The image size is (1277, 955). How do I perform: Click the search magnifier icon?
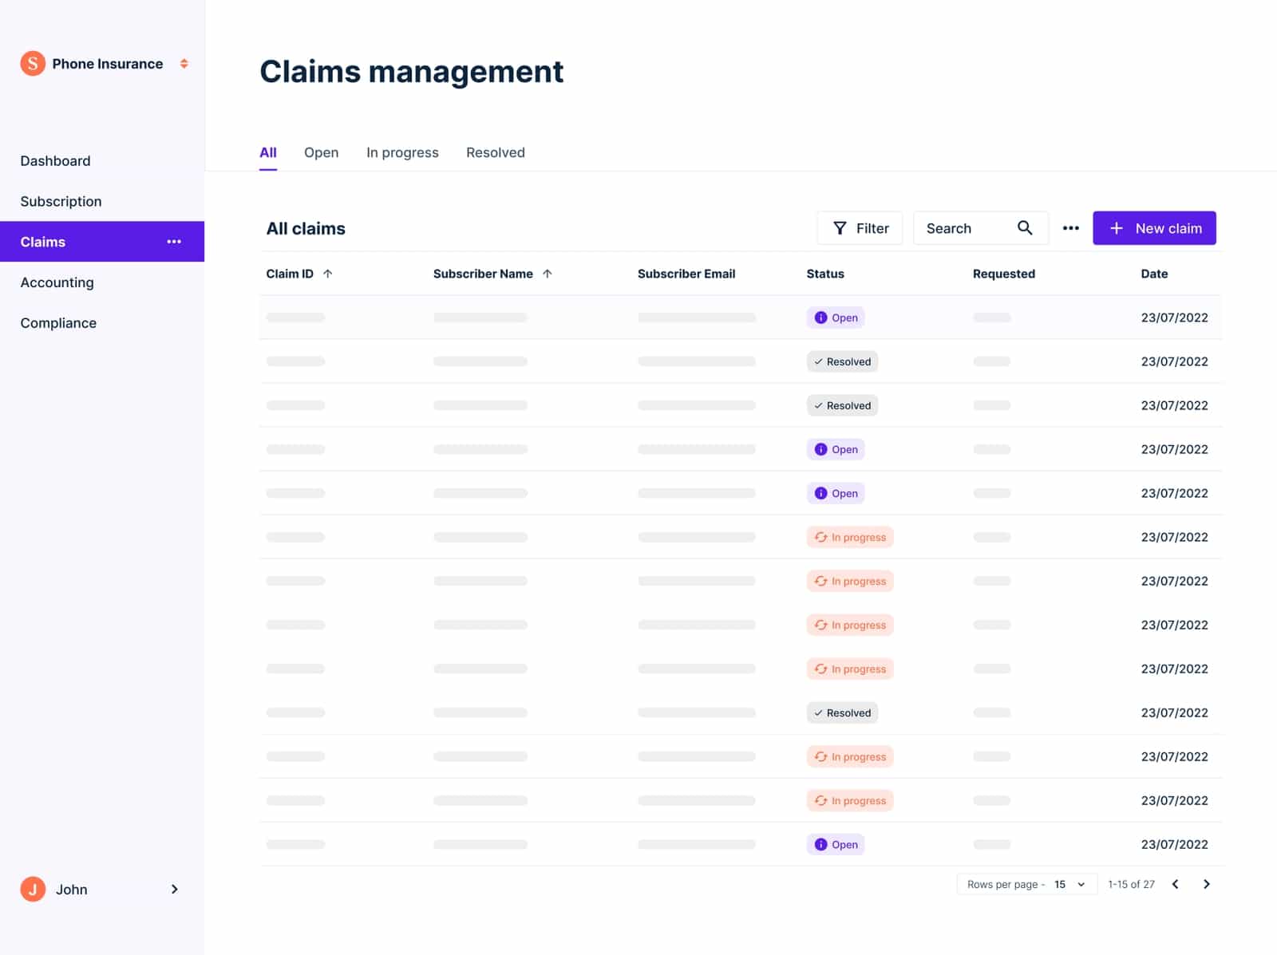1025,227
